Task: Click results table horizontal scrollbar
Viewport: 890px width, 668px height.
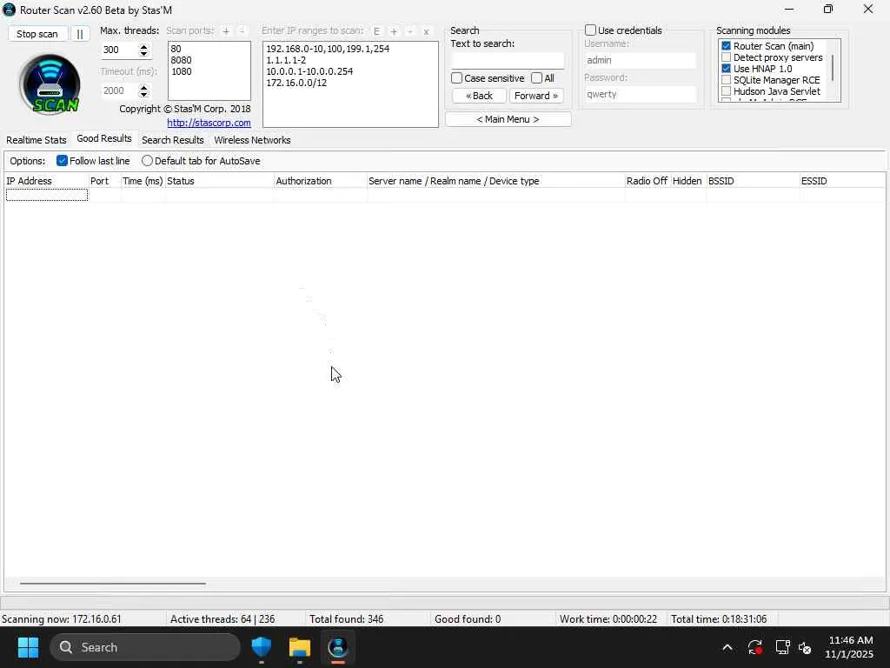Action: [112, 584]
